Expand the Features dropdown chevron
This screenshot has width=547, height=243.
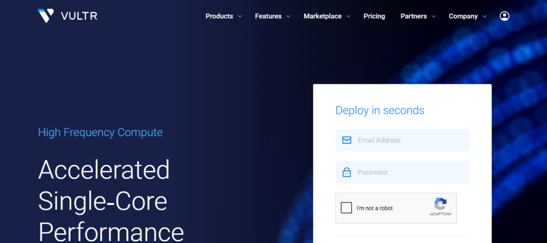coord(288,17)
